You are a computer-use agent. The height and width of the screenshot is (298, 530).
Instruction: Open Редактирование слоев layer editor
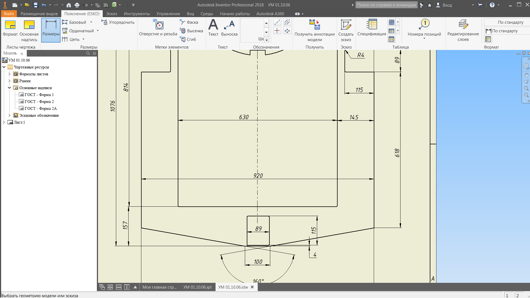tap(463, 25)
